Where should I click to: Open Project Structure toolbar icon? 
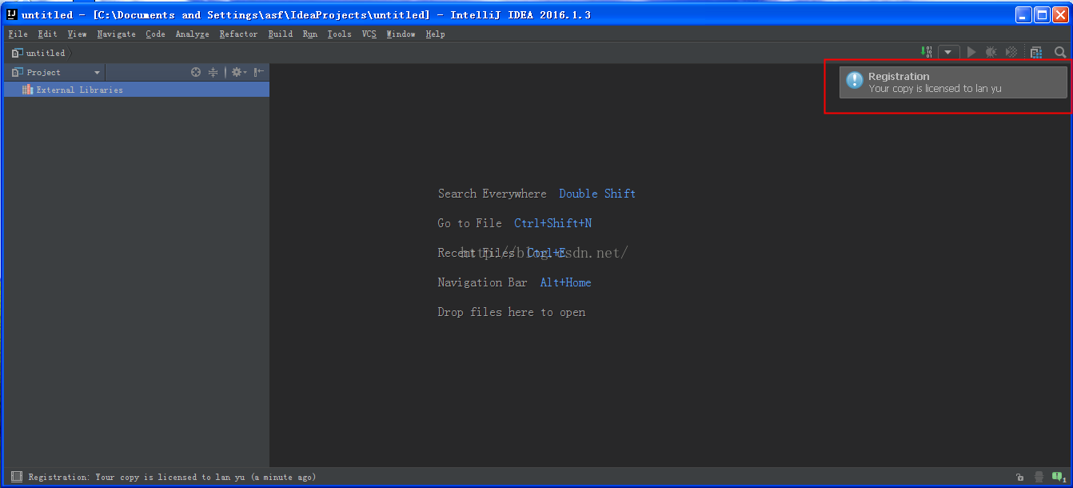[1036, 52]
